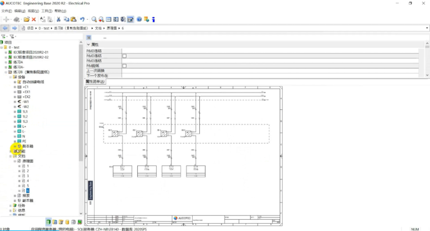Click the Copy toolbar icon

(x=67, y=20)
